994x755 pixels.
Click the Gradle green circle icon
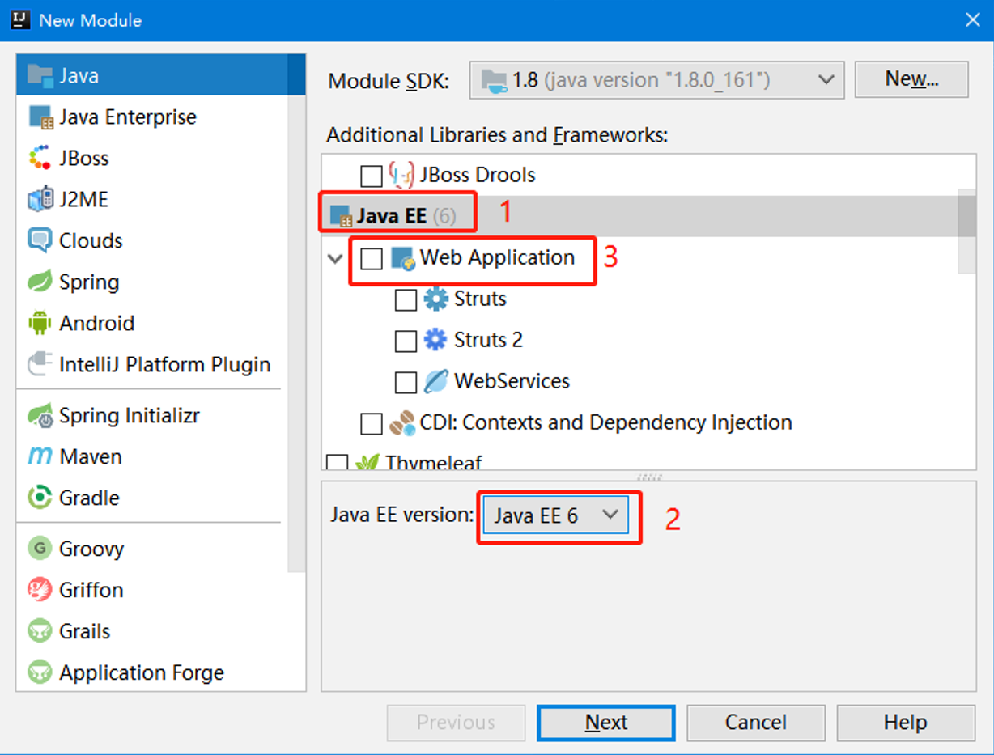click(40, 498)
